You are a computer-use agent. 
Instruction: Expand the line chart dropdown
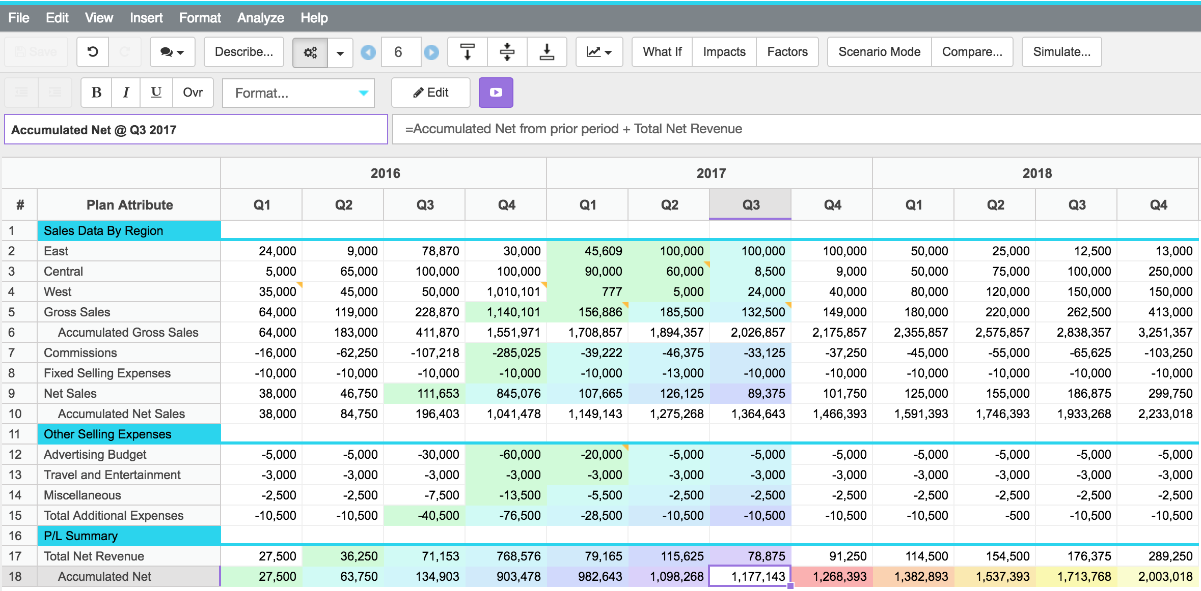[x=599, y=52]
